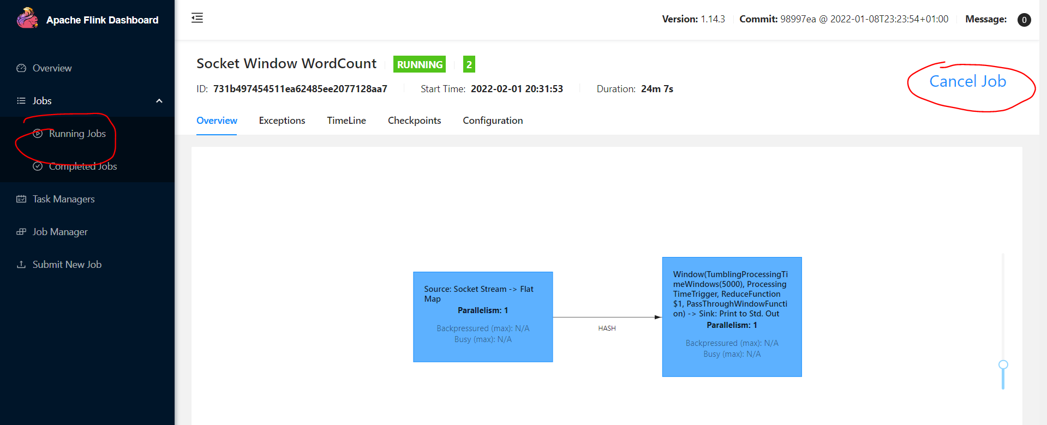Select the Window TumblingProcessingTimeWindows node
1047x425 pixels.
pos(732,317)
